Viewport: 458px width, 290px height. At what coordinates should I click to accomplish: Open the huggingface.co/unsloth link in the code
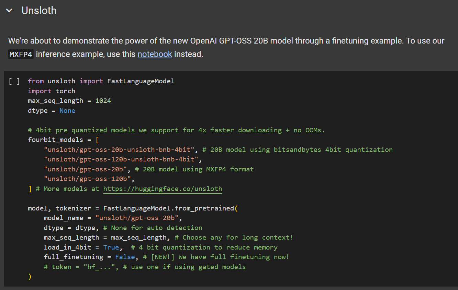[163, 189]
